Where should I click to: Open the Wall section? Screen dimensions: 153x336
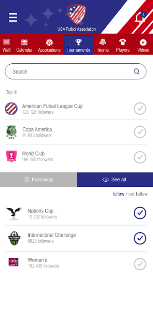point(6,45)
